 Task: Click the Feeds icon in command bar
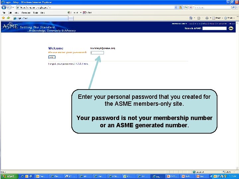tap(199, 18)
